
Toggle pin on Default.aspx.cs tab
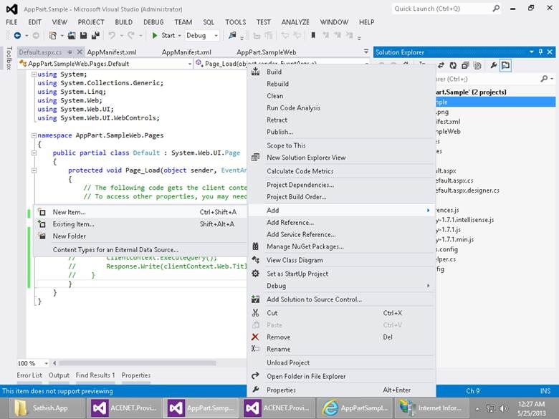point(70,52)
